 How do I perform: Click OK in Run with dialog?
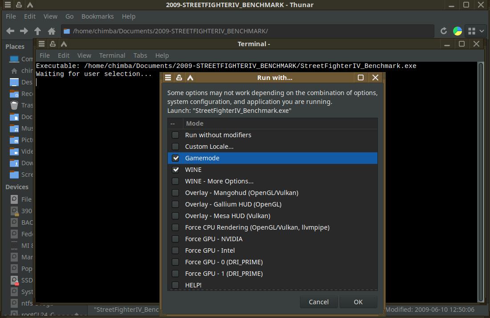point(358,302)
